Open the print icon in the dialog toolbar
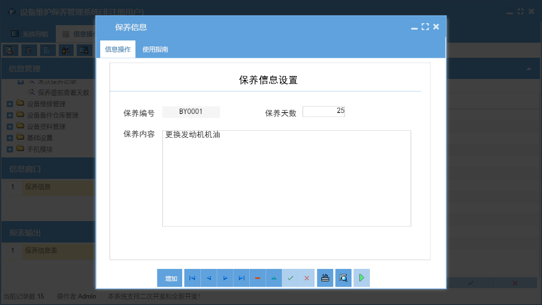Viewport: 542px width, 305px height. tap(325, 278)
